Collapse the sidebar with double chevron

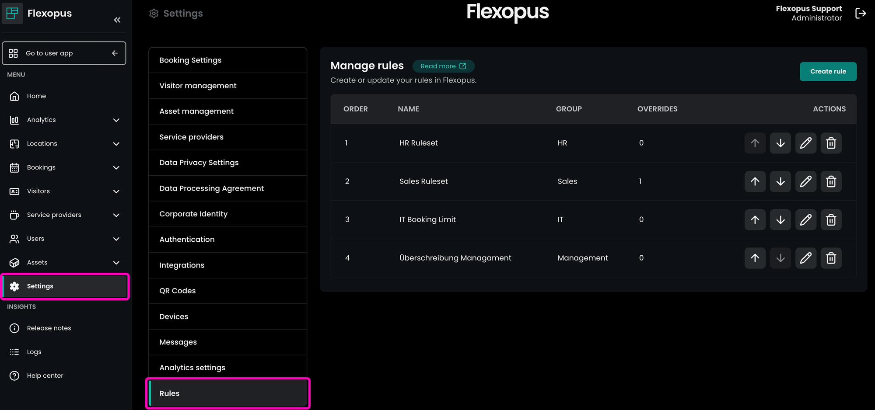(x=117, y=20)
